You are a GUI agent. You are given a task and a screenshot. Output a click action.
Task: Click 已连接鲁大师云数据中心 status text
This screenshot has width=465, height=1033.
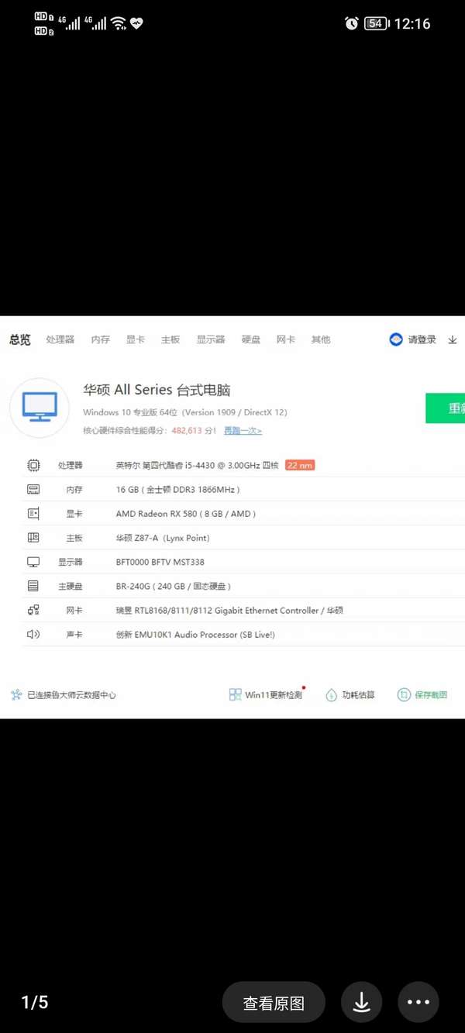click(72, 695)
